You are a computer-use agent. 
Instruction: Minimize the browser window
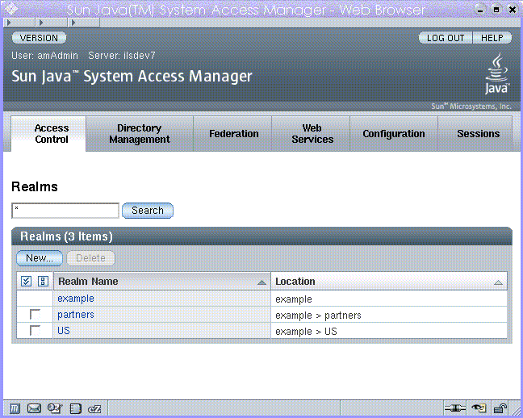480,10
